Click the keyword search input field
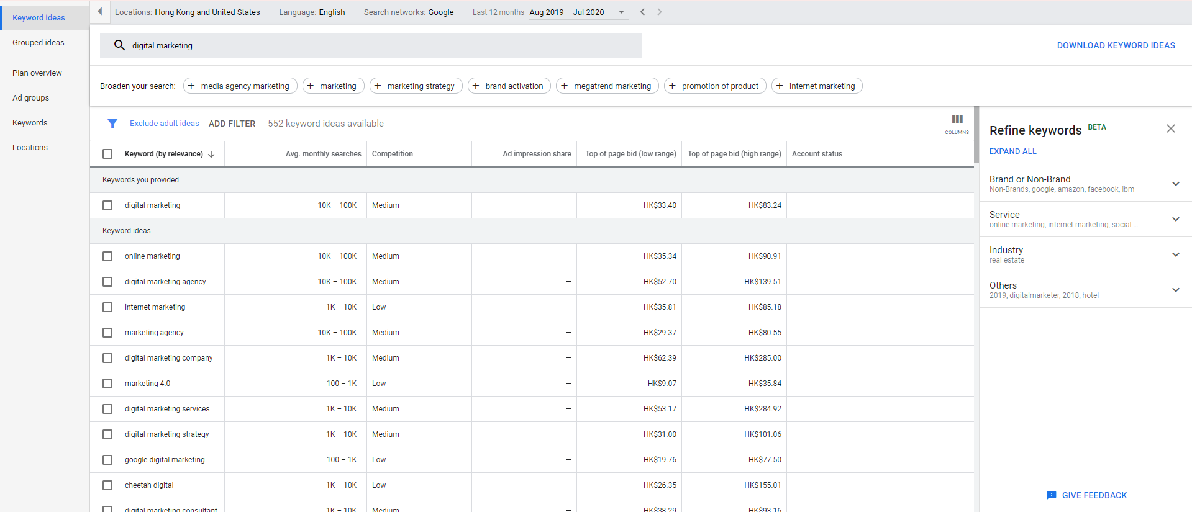Image resolution: width=1192 pixels, height=512 pixels. tap(371, 45)
